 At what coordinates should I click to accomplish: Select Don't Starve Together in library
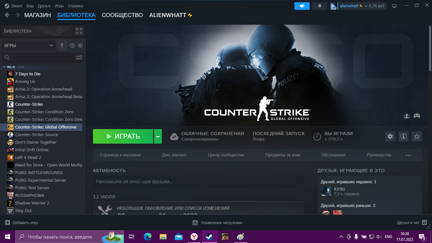pos(41,142)
